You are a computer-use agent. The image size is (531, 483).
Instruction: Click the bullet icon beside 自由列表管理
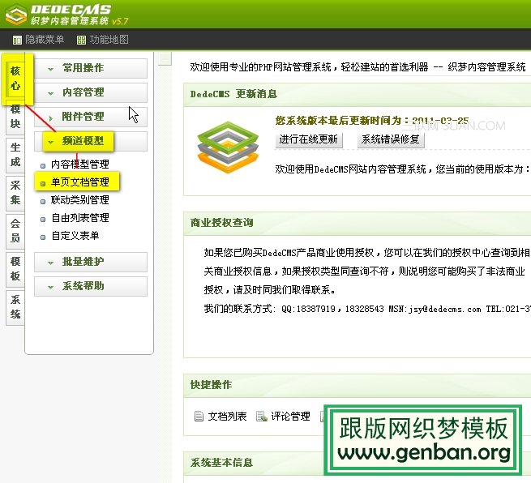point(43,220)
